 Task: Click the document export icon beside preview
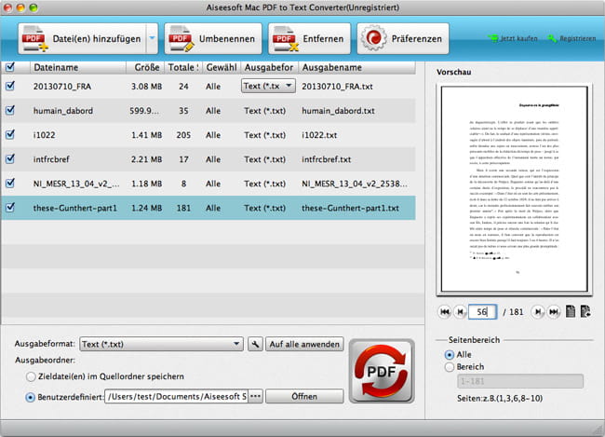(x=585, y=311)
